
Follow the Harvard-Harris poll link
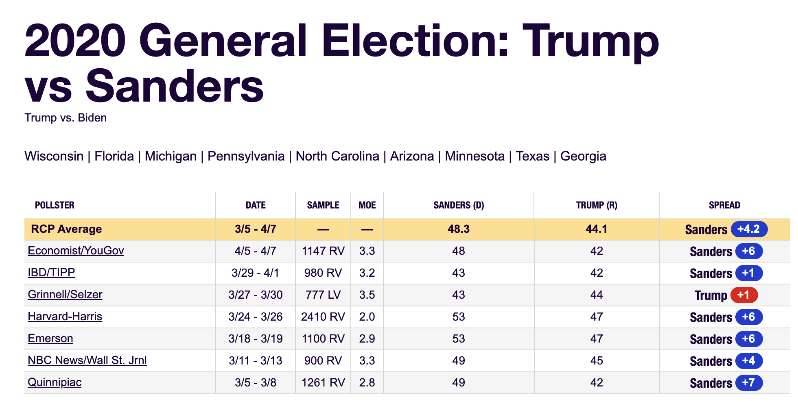click(65, 317)
